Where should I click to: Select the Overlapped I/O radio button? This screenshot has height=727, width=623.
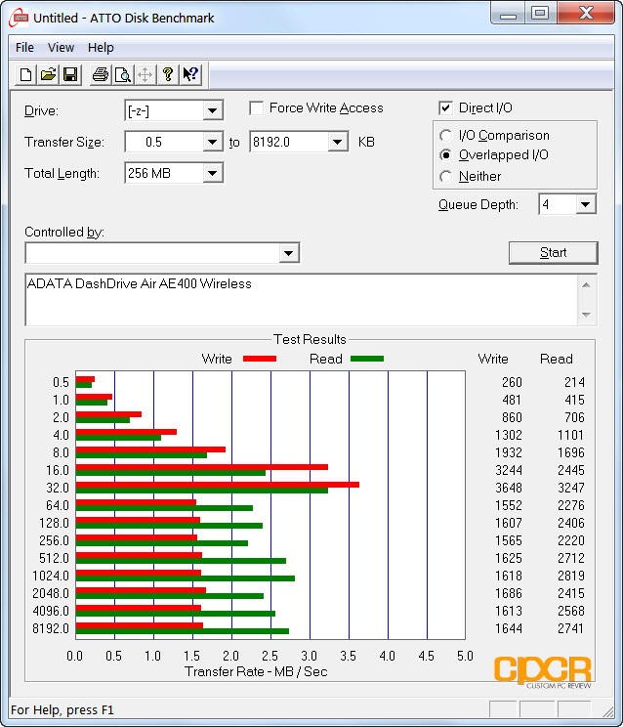pos(445,154)
